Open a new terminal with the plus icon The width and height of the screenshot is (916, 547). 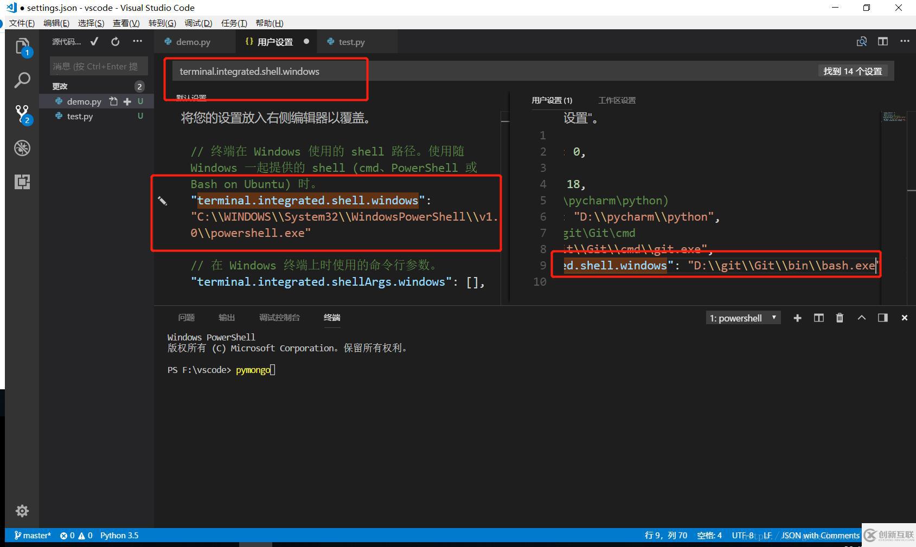pyautogui.click(x=797, y=318)
